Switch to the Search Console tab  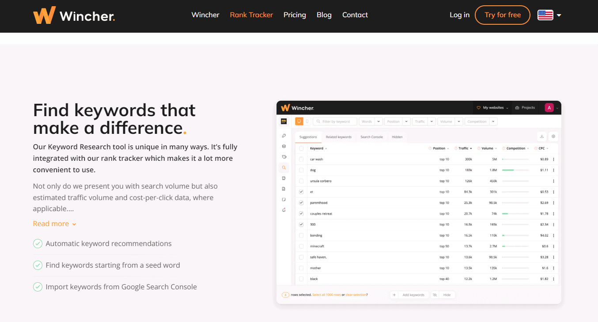click(x=371, y=137)
